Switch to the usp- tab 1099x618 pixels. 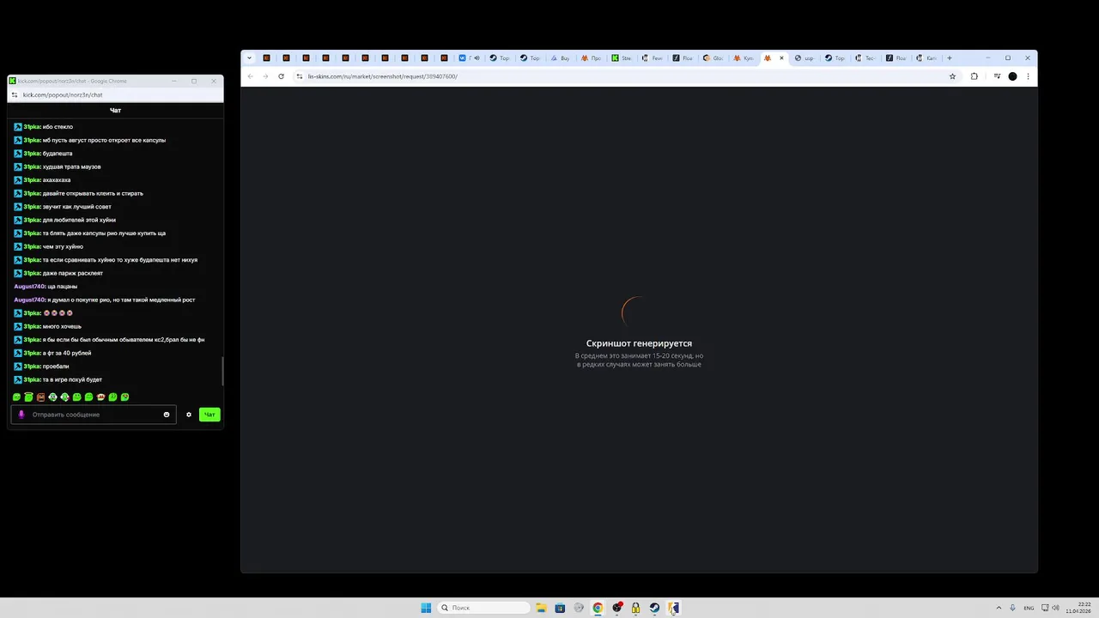(804, 58)
